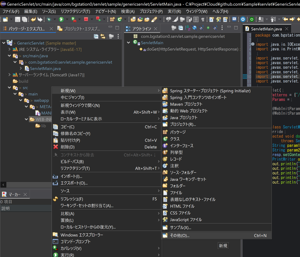
Task: Click the highlighter pen toolbar icon
Action: [154, 19]
